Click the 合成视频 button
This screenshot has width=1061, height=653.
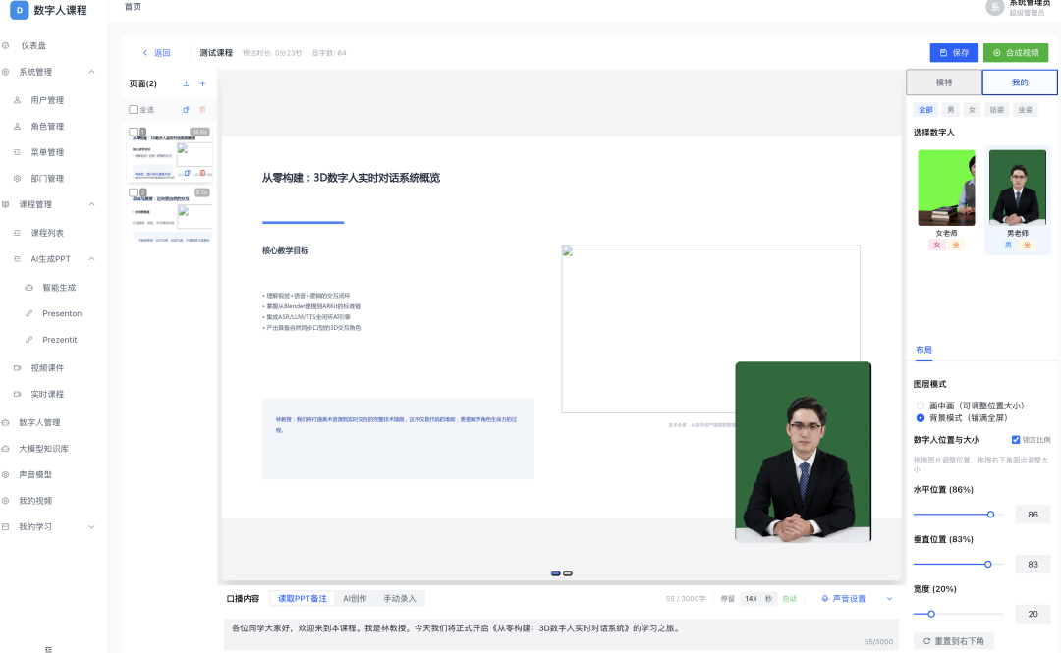tap(1016, 53)
